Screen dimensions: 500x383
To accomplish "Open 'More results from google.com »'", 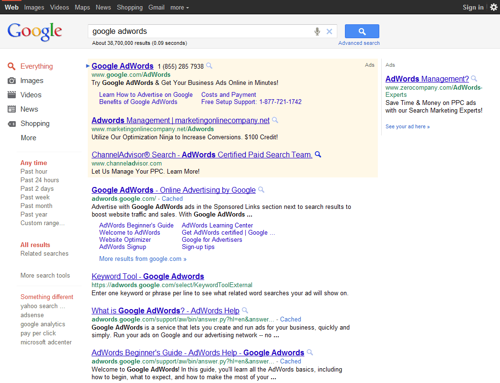I will point(143,259).
